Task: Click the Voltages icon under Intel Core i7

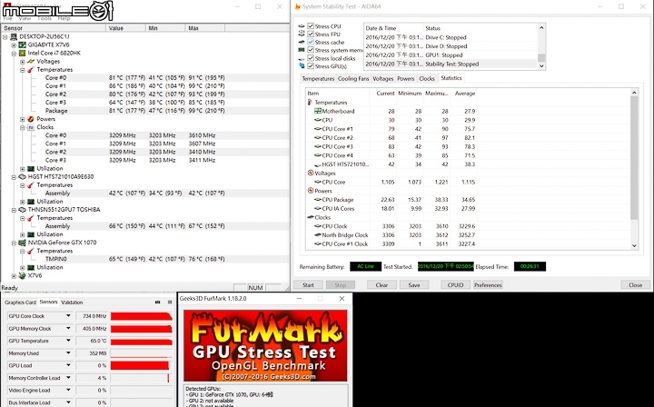Action: click(x=31, y=61)
